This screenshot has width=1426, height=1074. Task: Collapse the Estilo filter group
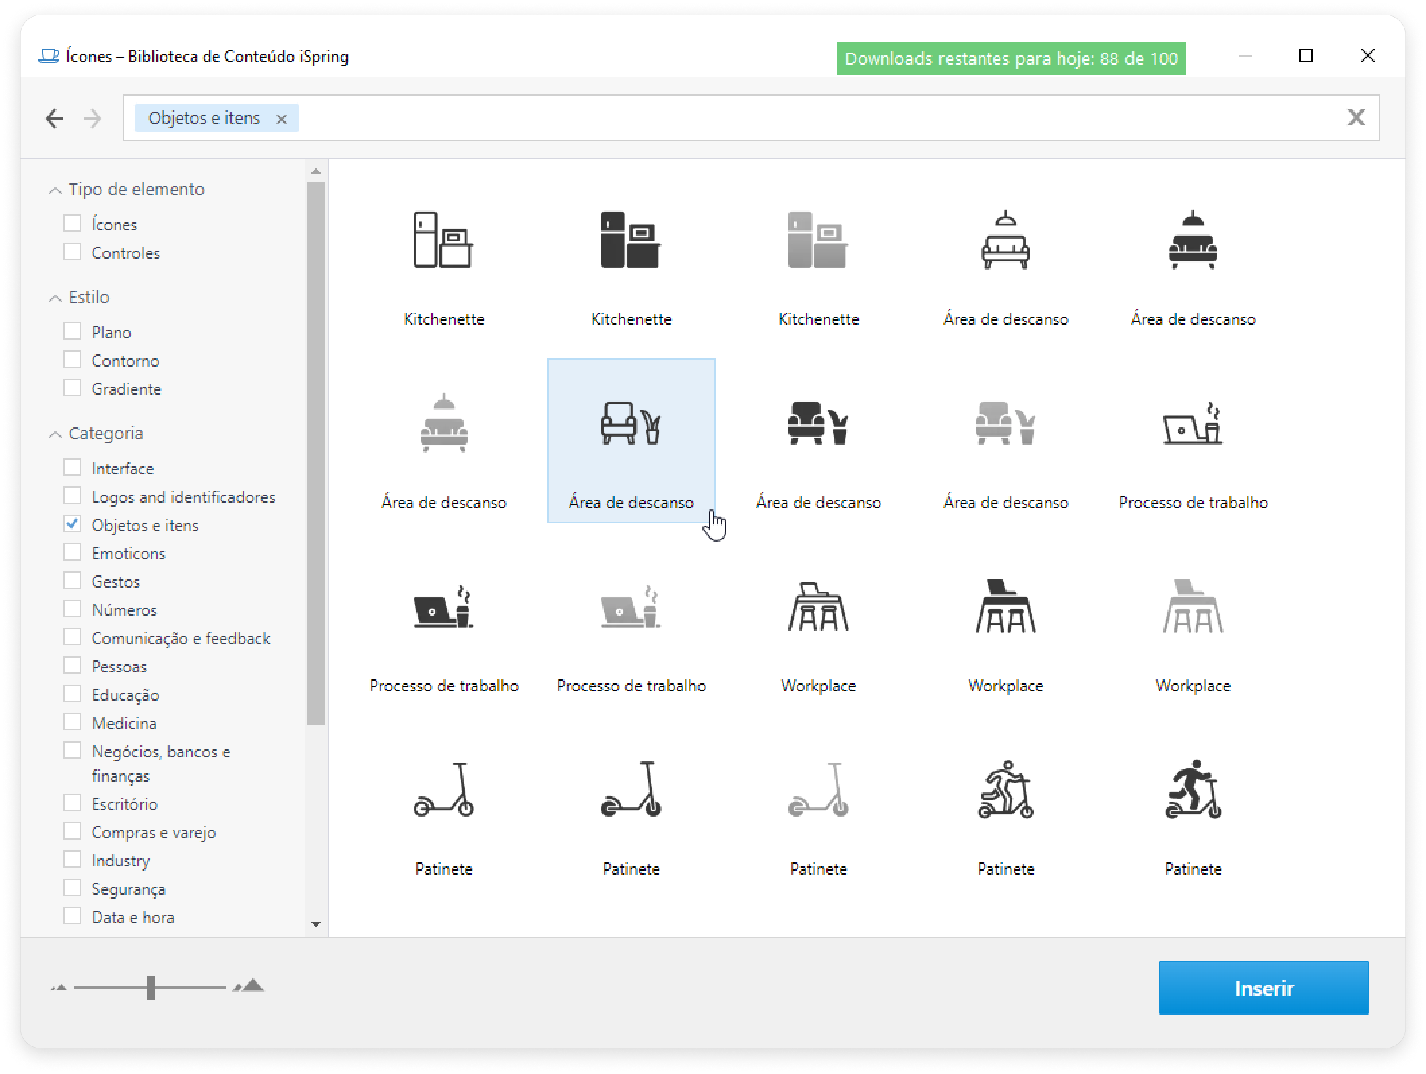tap(56, 298)
